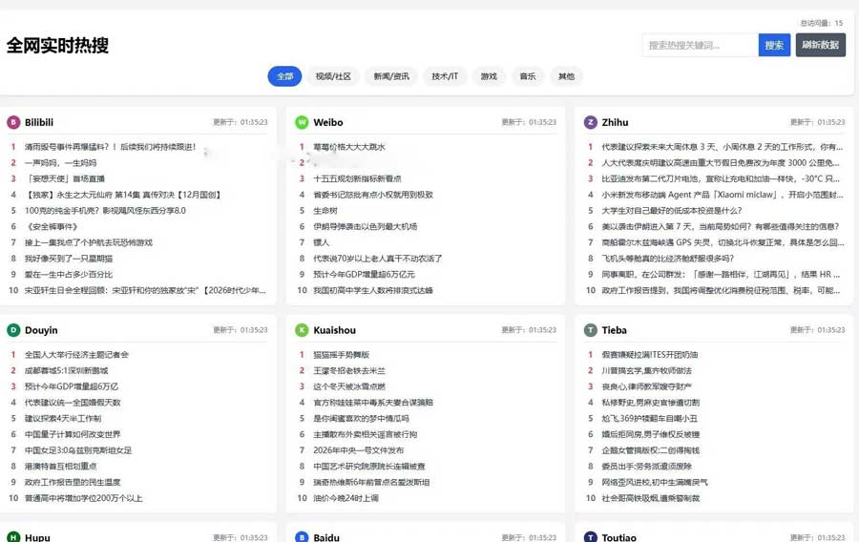The image size is (859, 542).
Task: Open Kuaishou item 这个冬天被冰雪点燃
Action: coord(349,386)
